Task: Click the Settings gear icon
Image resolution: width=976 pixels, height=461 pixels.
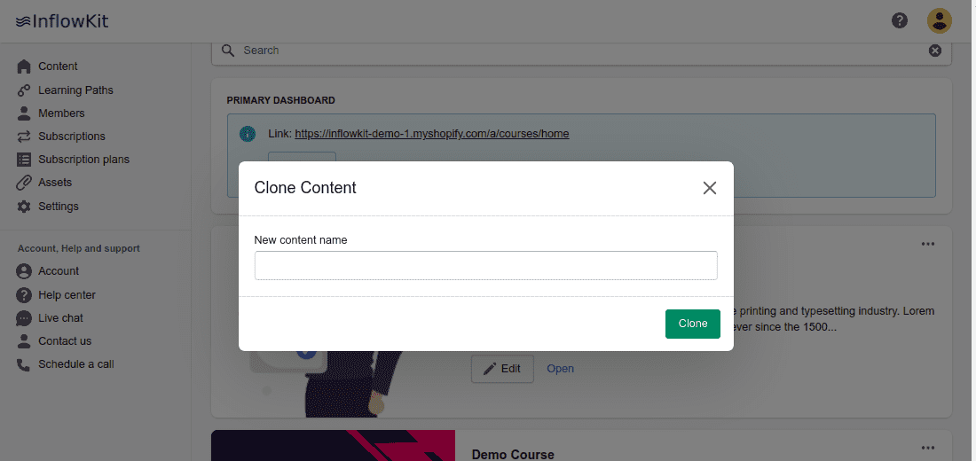Action: [24, 207]
